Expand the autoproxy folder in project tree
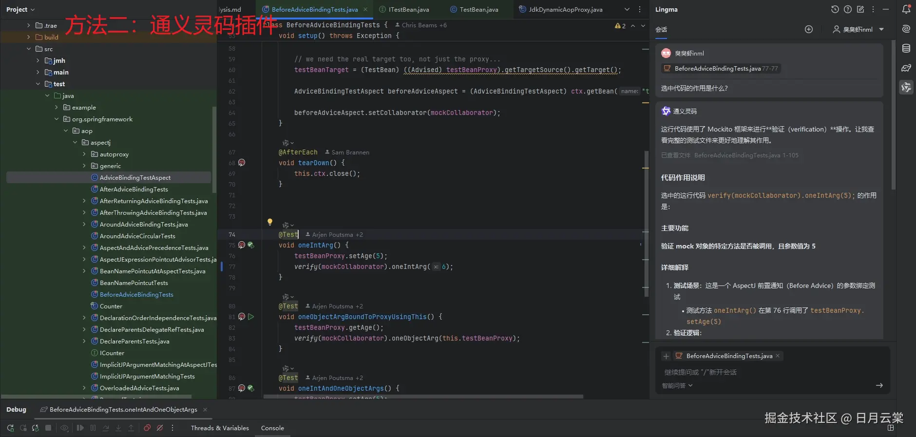 (x=84, y=154)
